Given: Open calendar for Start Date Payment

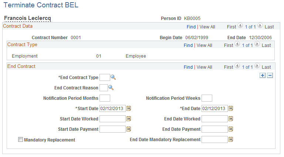Looking at the screenshot, I should [x=129, y=129].
